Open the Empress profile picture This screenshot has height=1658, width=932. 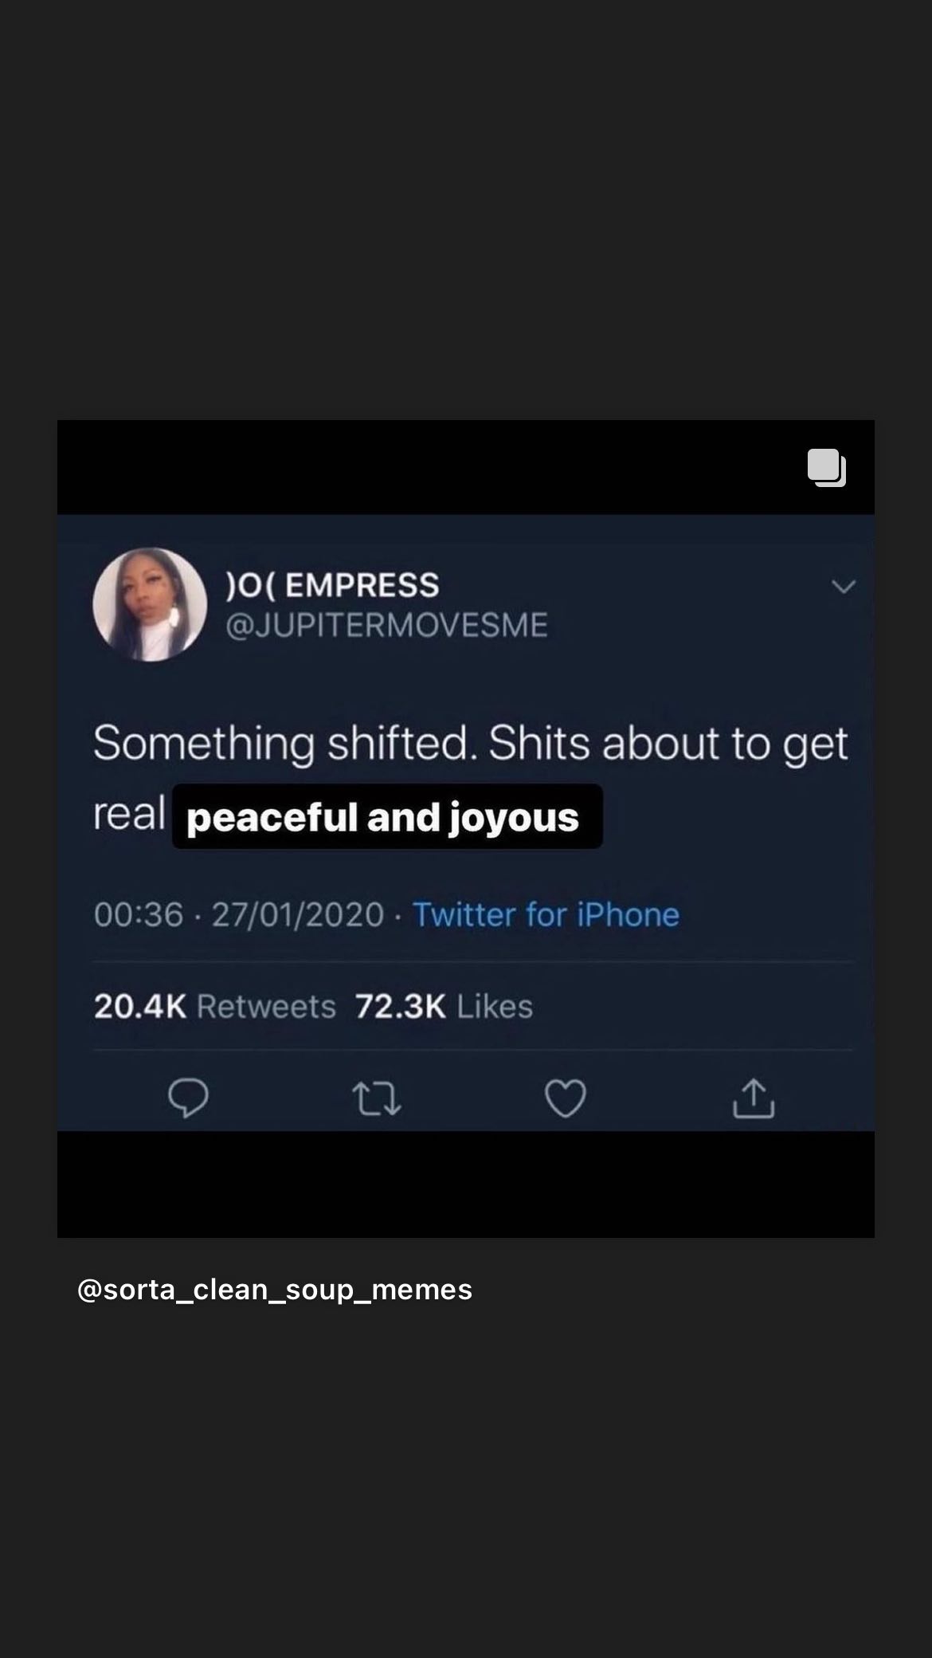pos(150,605)
